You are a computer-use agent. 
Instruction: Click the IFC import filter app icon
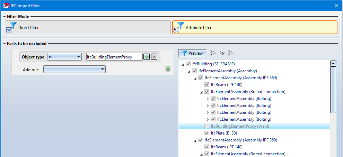[6, 6]
